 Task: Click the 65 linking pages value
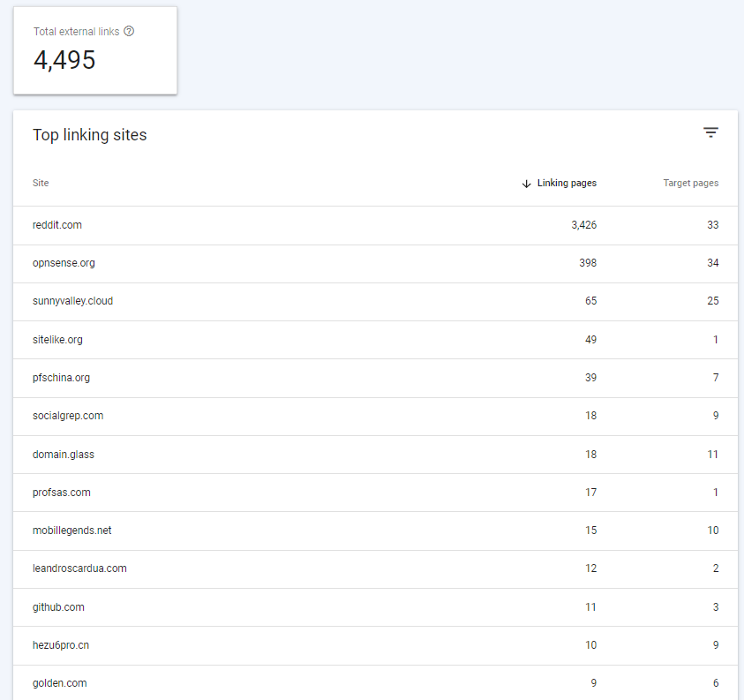click(x=590, y=301)
